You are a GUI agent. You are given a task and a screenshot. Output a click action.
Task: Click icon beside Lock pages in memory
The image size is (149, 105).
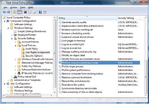(x=60, y=41)
